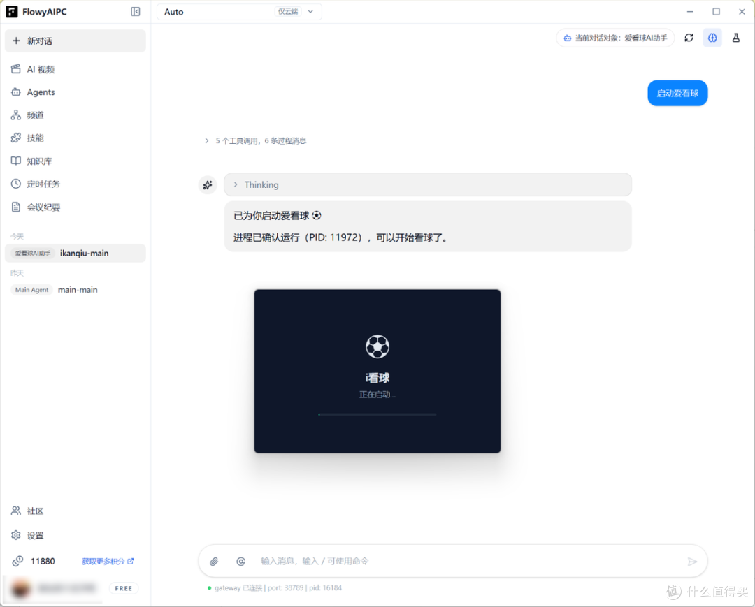Viewport: 755px width, 607px height.
Task: Click the flask lab icon
Action: (x=735, y=38)
